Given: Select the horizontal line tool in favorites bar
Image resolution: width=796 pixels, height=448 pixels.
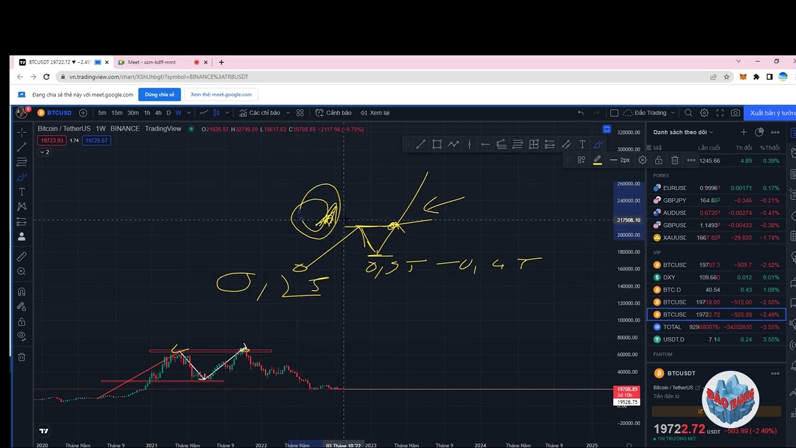Looking at the screenshot, I should click(x=486, y=144).
